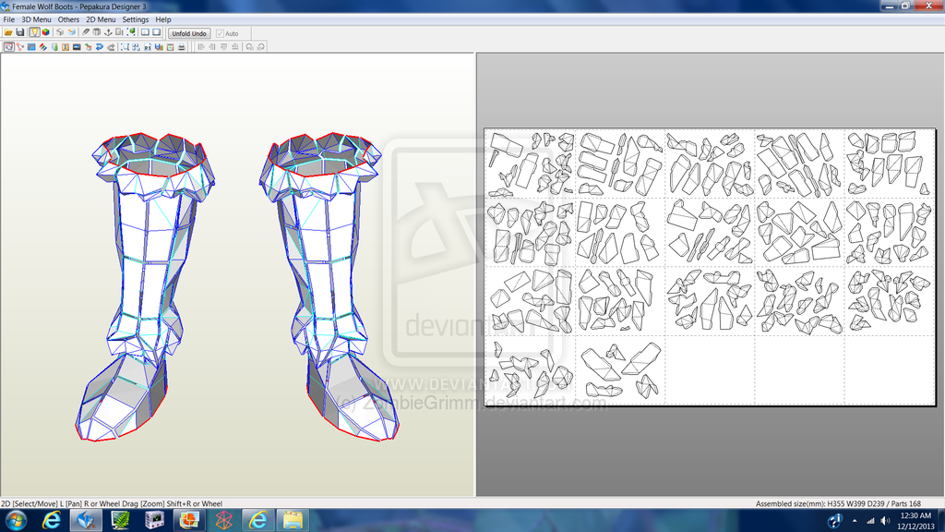945x532 pixels.
Task: Click the top-left page of unfolded parts
Action: [x=531, y=164]
